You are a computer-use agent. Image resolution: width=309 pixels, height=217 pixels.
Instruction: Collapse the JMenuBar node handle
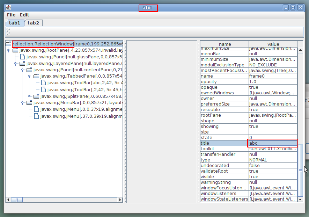pos(23,103)
